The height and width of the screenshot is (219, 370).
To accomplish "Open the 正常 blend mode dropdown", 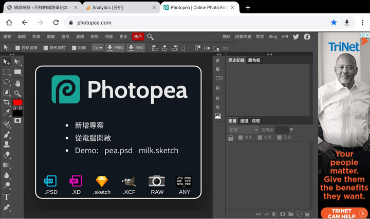I will (x=243, y=130).
